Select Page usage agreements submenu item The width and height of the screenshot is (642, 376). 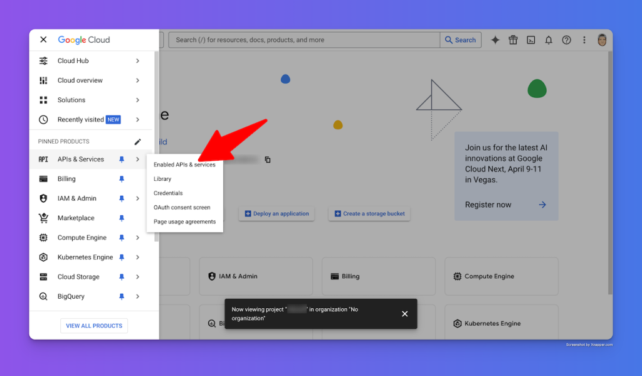(185, 222)
